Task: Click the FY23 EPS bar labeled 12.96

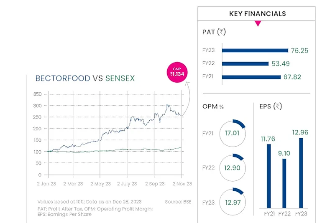Action: pos(299,173)
